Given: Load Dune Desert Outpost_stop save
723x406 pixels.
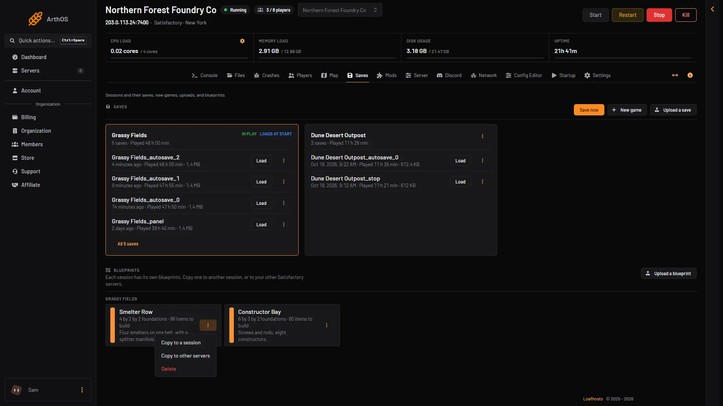Looking at the screenshot, I should tap(460, 182).
